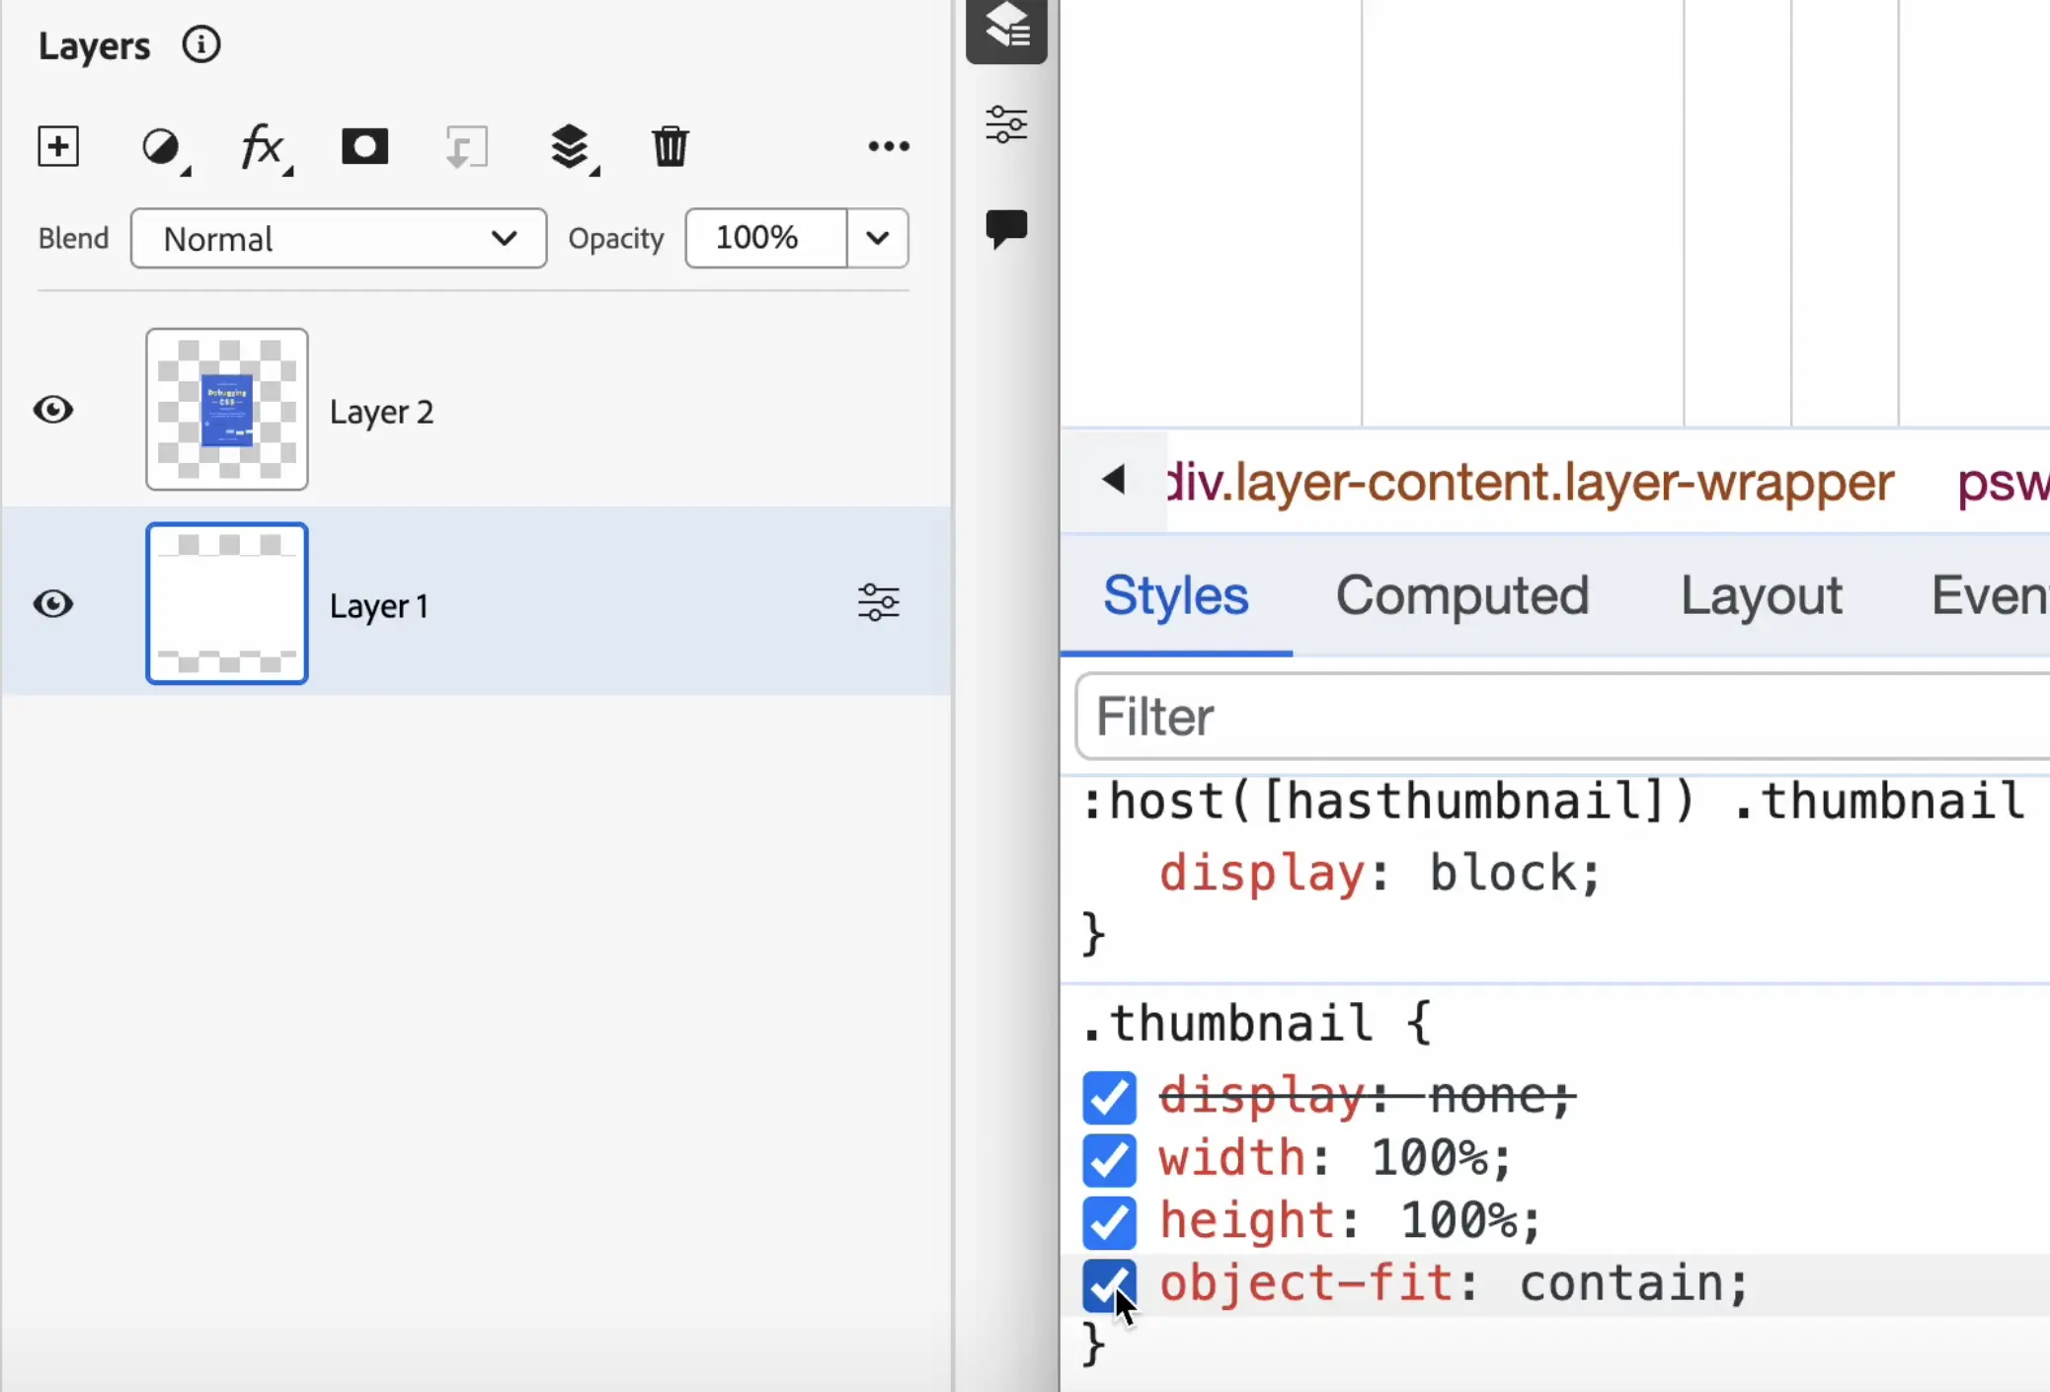Open the fx layer effects menu
Viewport: 2050px width, 1392px height.
pyautogui.click(x=266, y=148)
